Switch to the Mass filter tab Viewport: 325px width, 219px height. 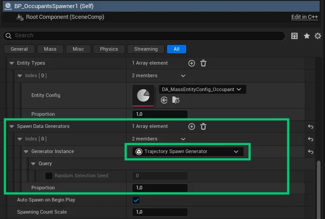[50, 49]
